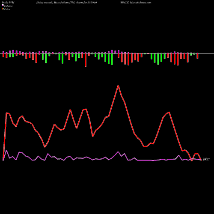Click "(3day smooth) MunafaSutra(TM) charts for 535910" heading
The width and height of the screenshot is (214, 214).
pyautogui.click(x=66, y=3)
